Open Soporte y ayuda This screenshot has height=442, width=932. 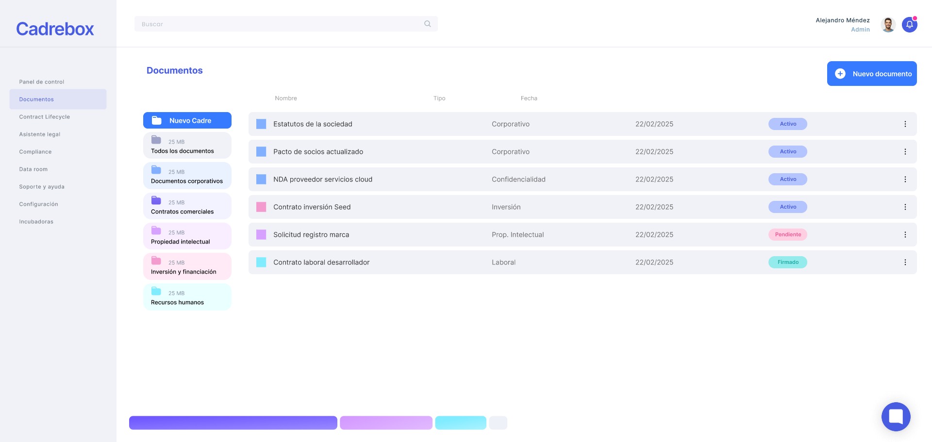42,187
